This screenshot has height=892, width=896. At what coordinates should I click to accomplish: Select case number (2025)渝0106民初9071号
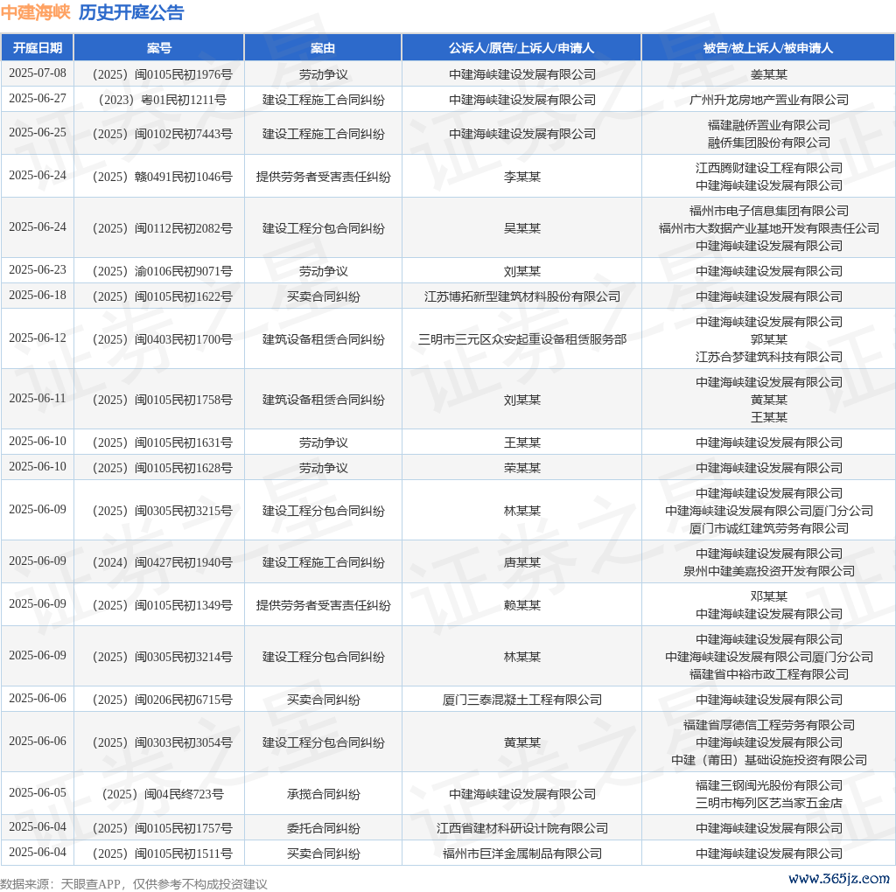[159, 271]
